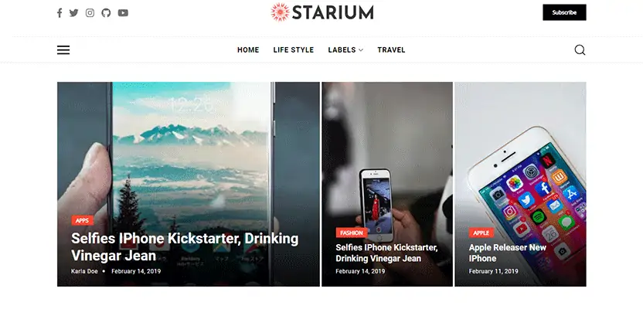This screenshot has width=643, height=309.
Task: Open the YouTube social icon
Action: 123,12
